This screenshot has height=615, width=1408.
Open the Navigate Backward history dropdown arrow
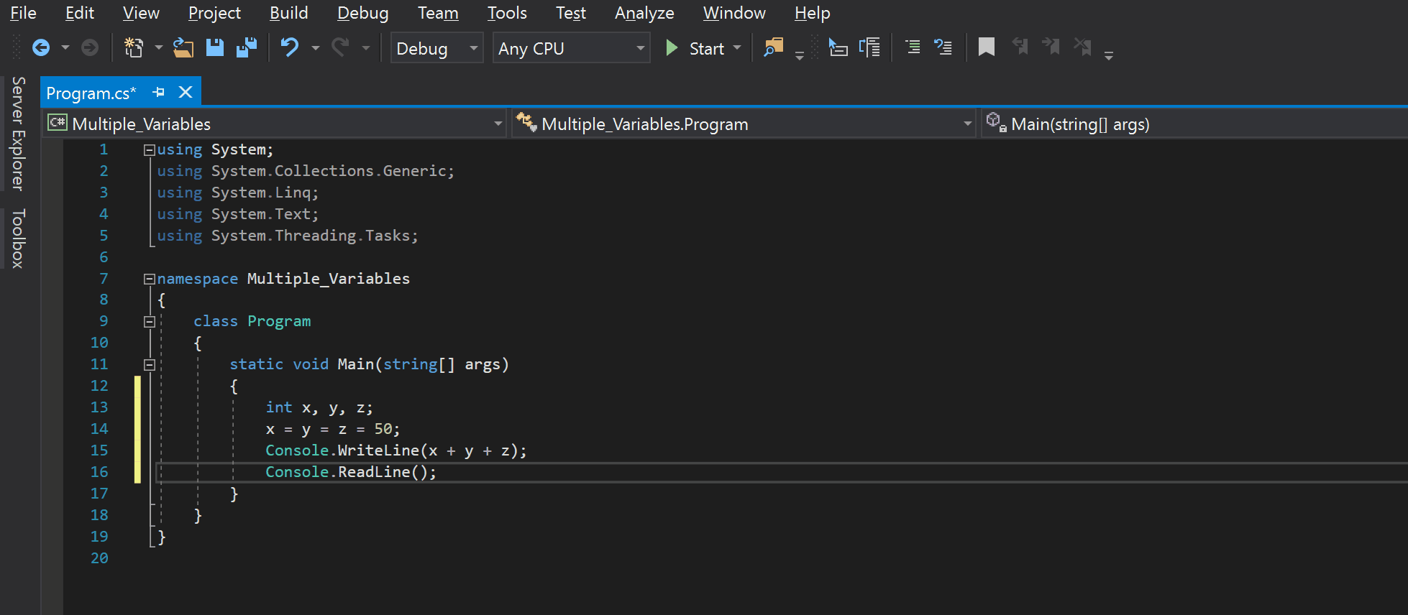pos(65,48)
